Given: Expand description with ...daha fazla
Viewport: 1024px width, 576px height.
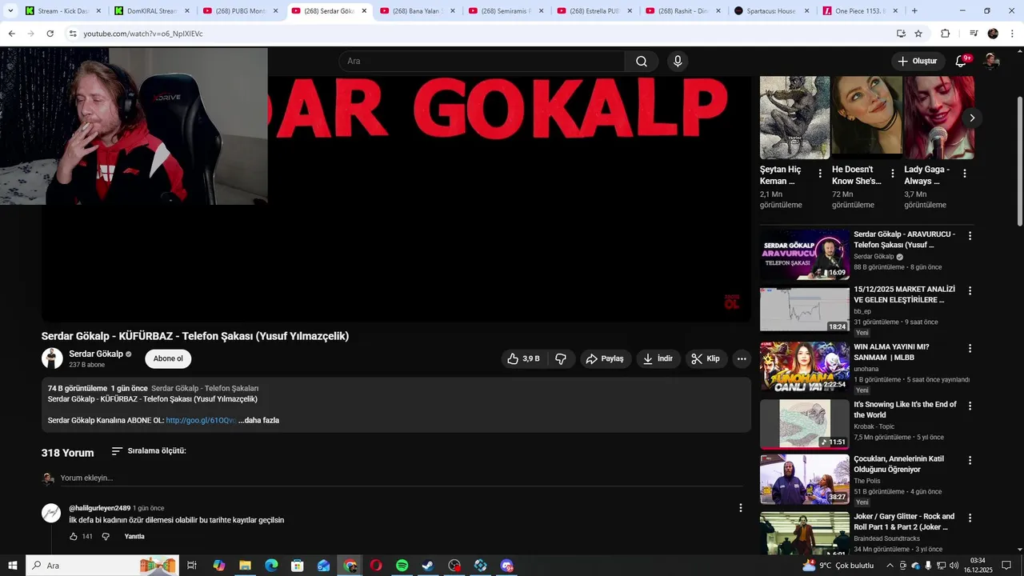Looking at the screenshot, I should point(258,421).
